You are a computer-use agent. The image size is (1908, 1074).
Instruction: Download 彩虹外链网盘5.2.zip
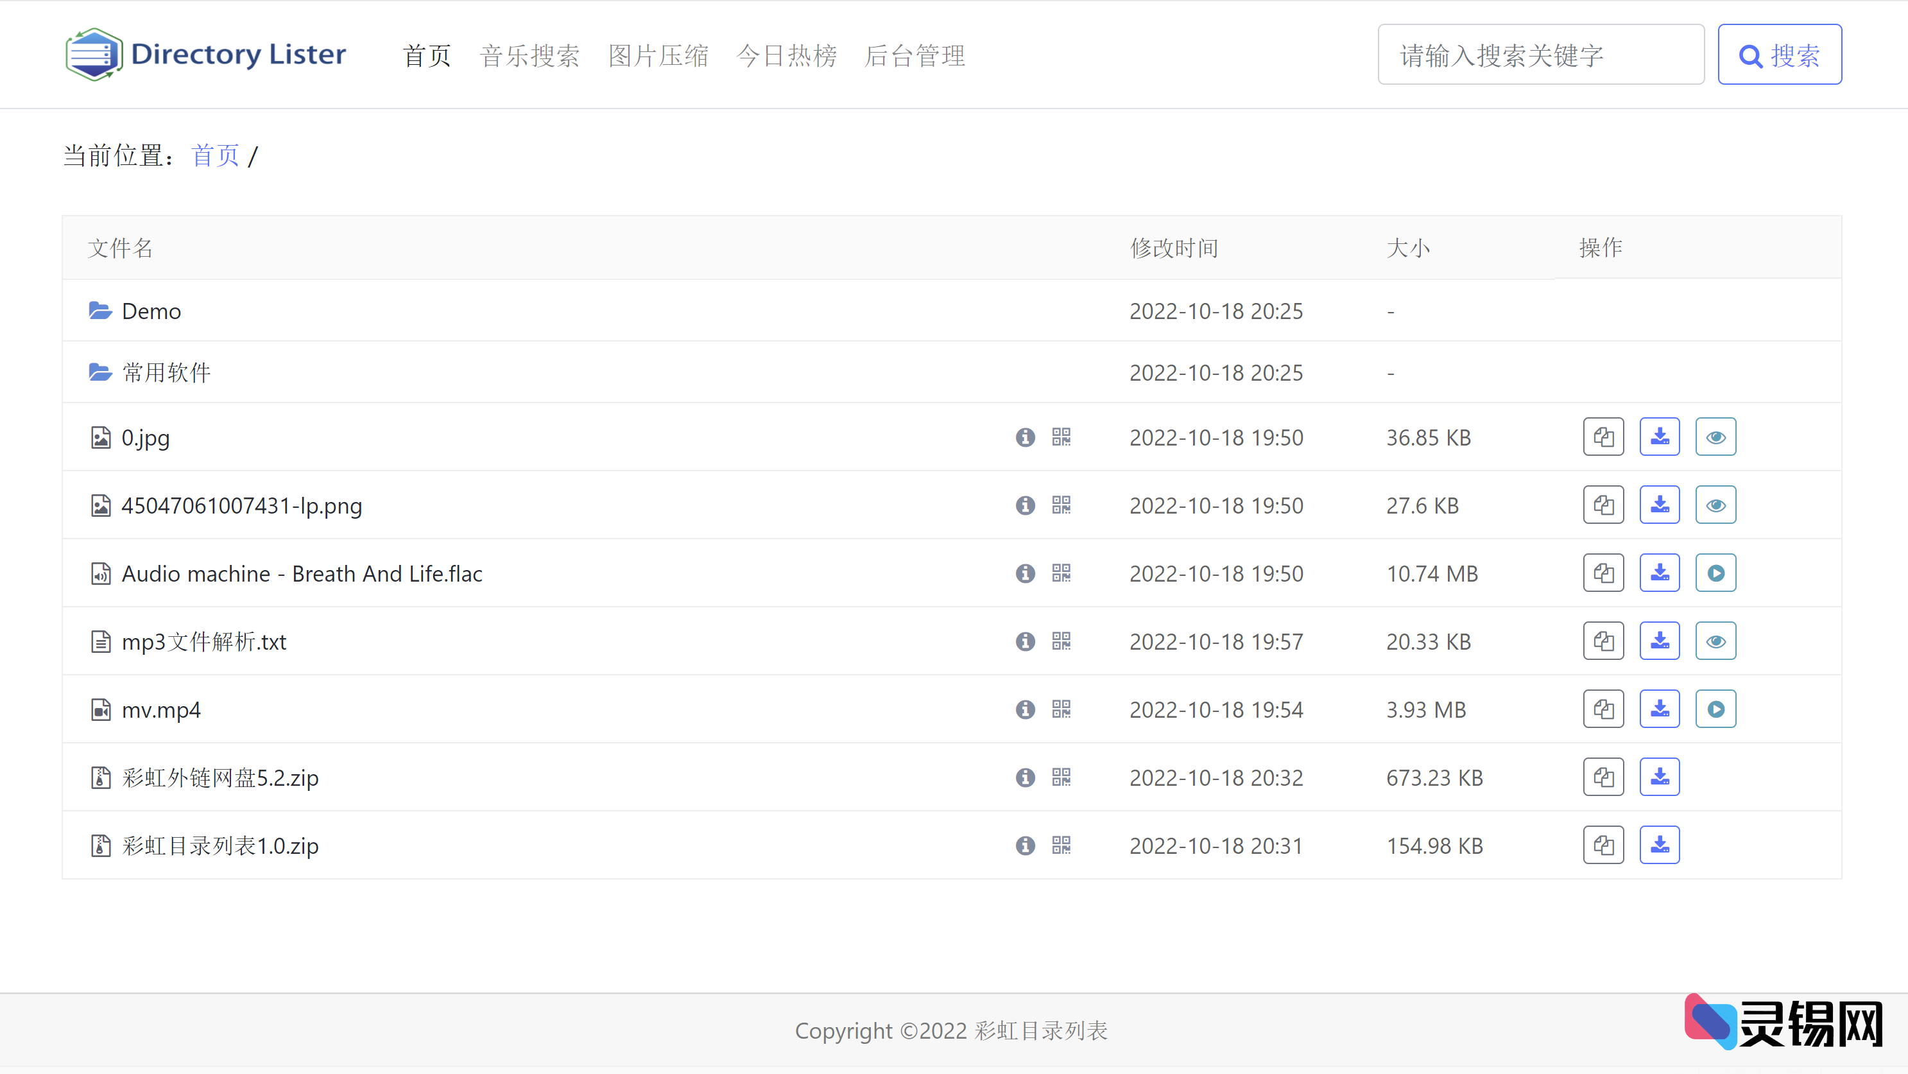[x=1659, y=777]
